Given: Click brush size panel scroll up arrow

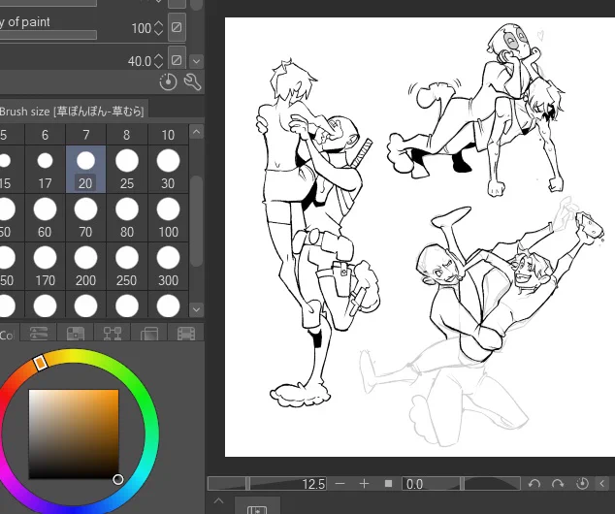Looking at the screenshot, I should (x=196, y=132).
